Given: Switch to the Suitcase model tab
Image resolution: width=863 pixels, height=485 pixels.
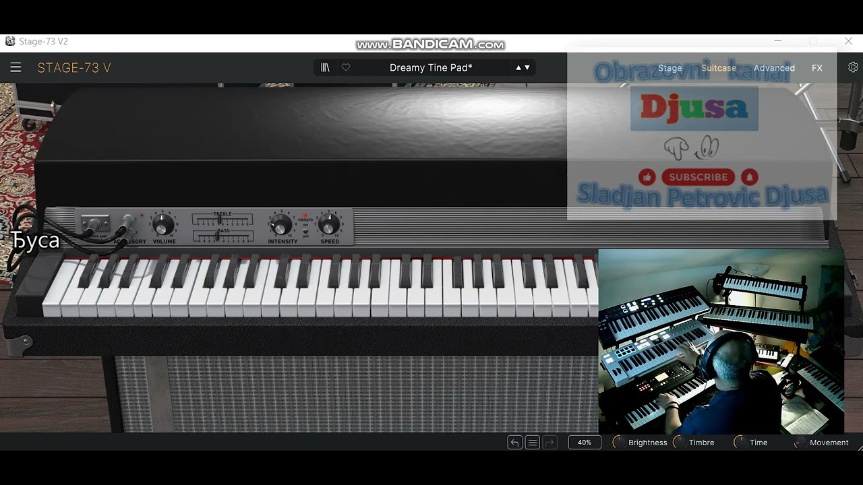Looking at the screenshot, I should click(x=719, y=68).
